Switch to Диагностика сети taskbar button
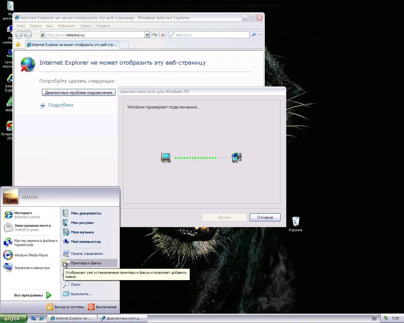Image resolution: width=404 pixels, height=323 pixels. click(x=122, y=318)
